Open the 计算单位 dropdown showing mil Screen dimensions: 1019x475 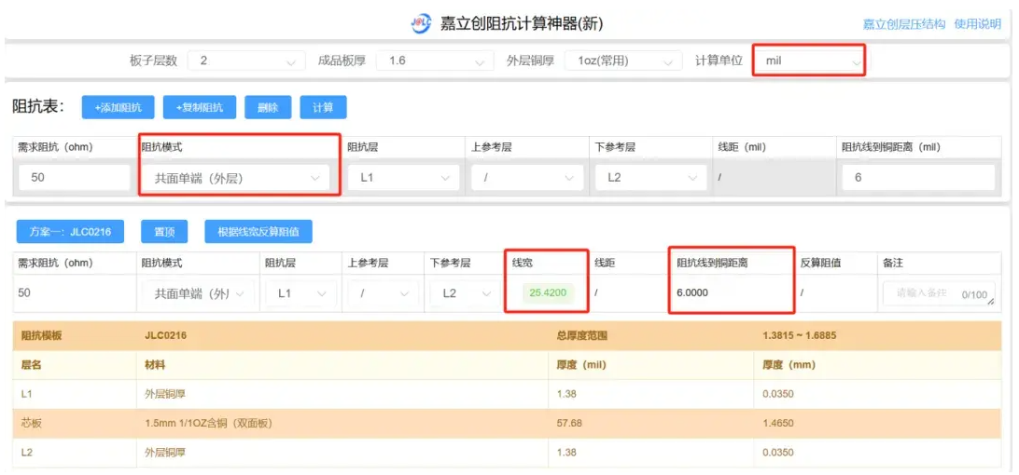point(809,61)
